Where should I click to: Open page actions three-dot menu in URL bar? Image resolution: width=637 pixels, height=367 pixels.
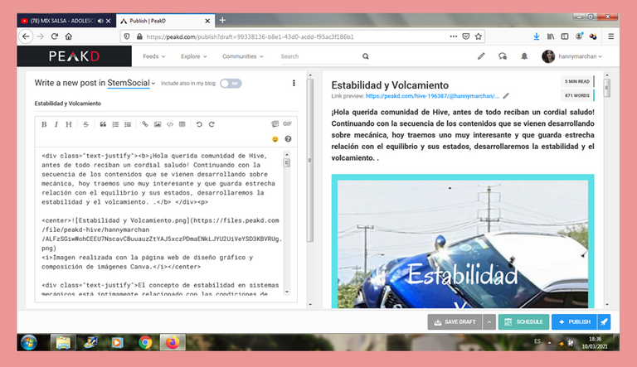click(x=454, y=36)
